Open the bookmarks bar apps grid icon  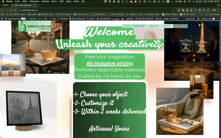pos(2,14)
